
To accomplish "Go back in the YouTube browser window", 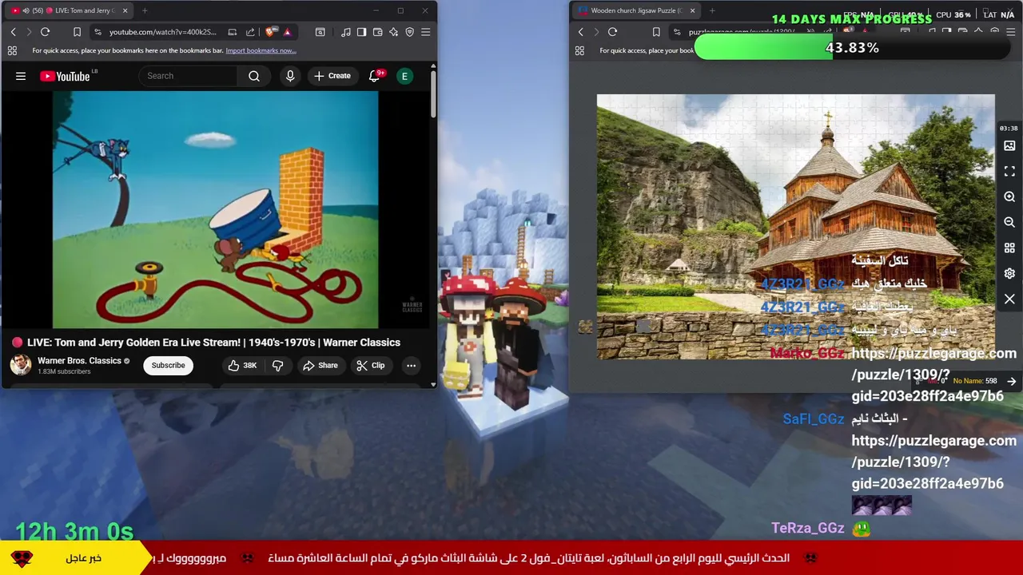I will pyautogui.click(x=13, y=32).
